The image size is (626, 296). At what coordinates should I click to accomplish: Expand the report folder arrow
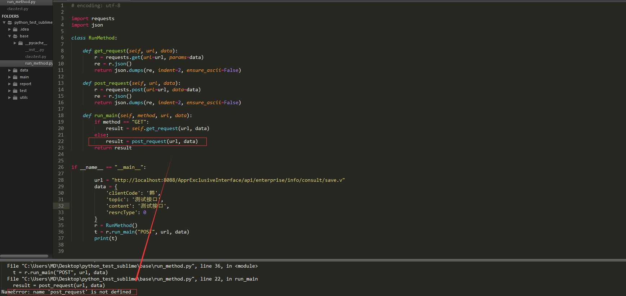[9, 84]
